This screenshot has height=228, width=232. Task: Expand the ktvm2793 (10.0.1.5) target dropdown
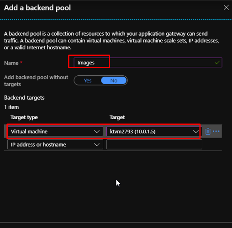[154, 132]
